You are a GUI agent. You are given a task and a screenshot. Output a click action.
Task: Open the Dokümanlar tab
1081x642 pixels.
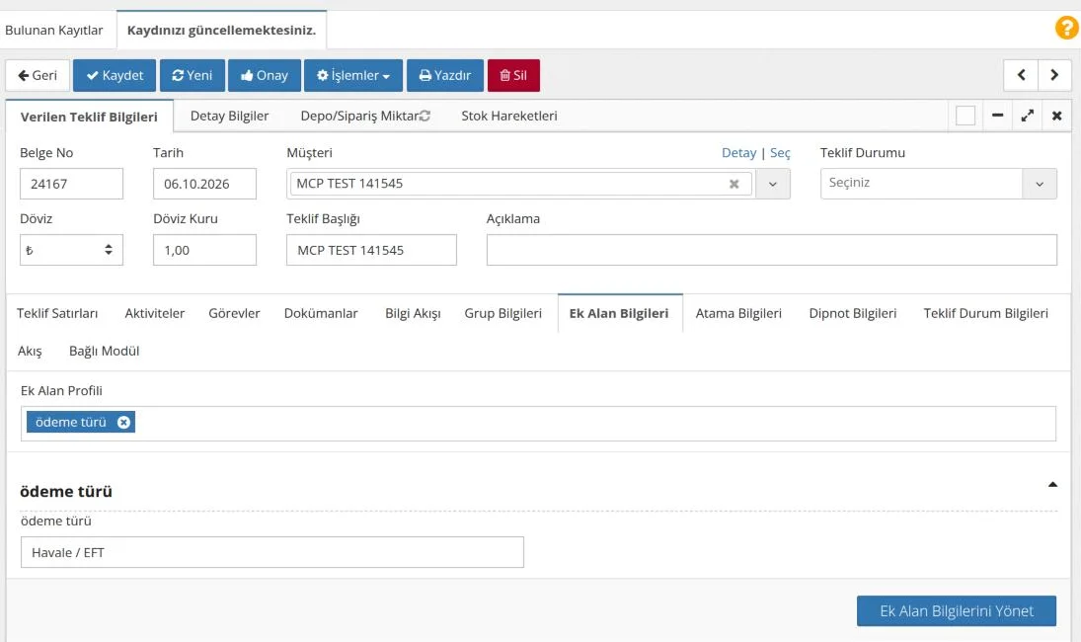tap(321, 313)
